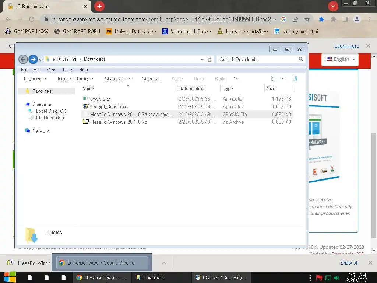The image size is (377, 283).
Task: Click Downloads in the breadcrumb path
Action: tap(95, 59)
